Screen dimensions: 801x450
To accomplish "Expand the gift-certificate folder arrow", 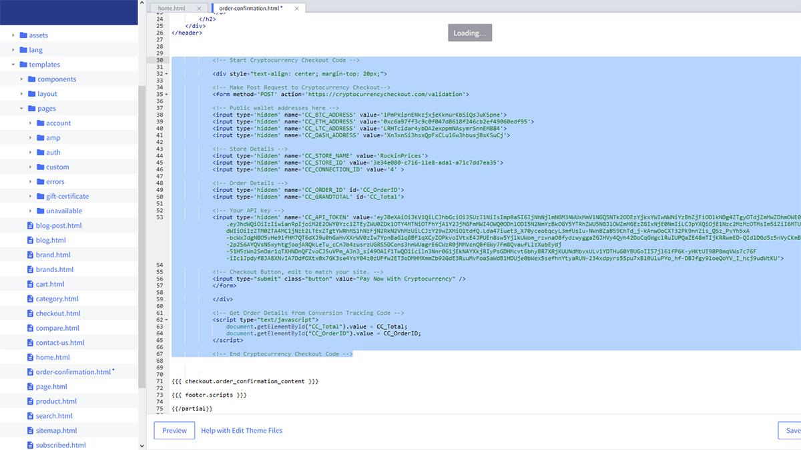I will 31,197.
